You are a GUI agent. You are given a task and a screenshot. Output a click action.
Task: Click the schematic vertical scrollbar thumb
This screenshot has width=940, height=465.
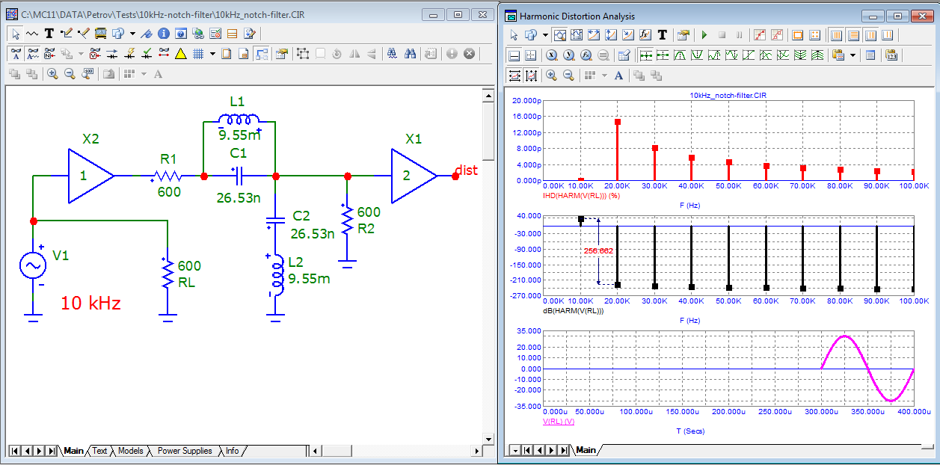[488, 131]
